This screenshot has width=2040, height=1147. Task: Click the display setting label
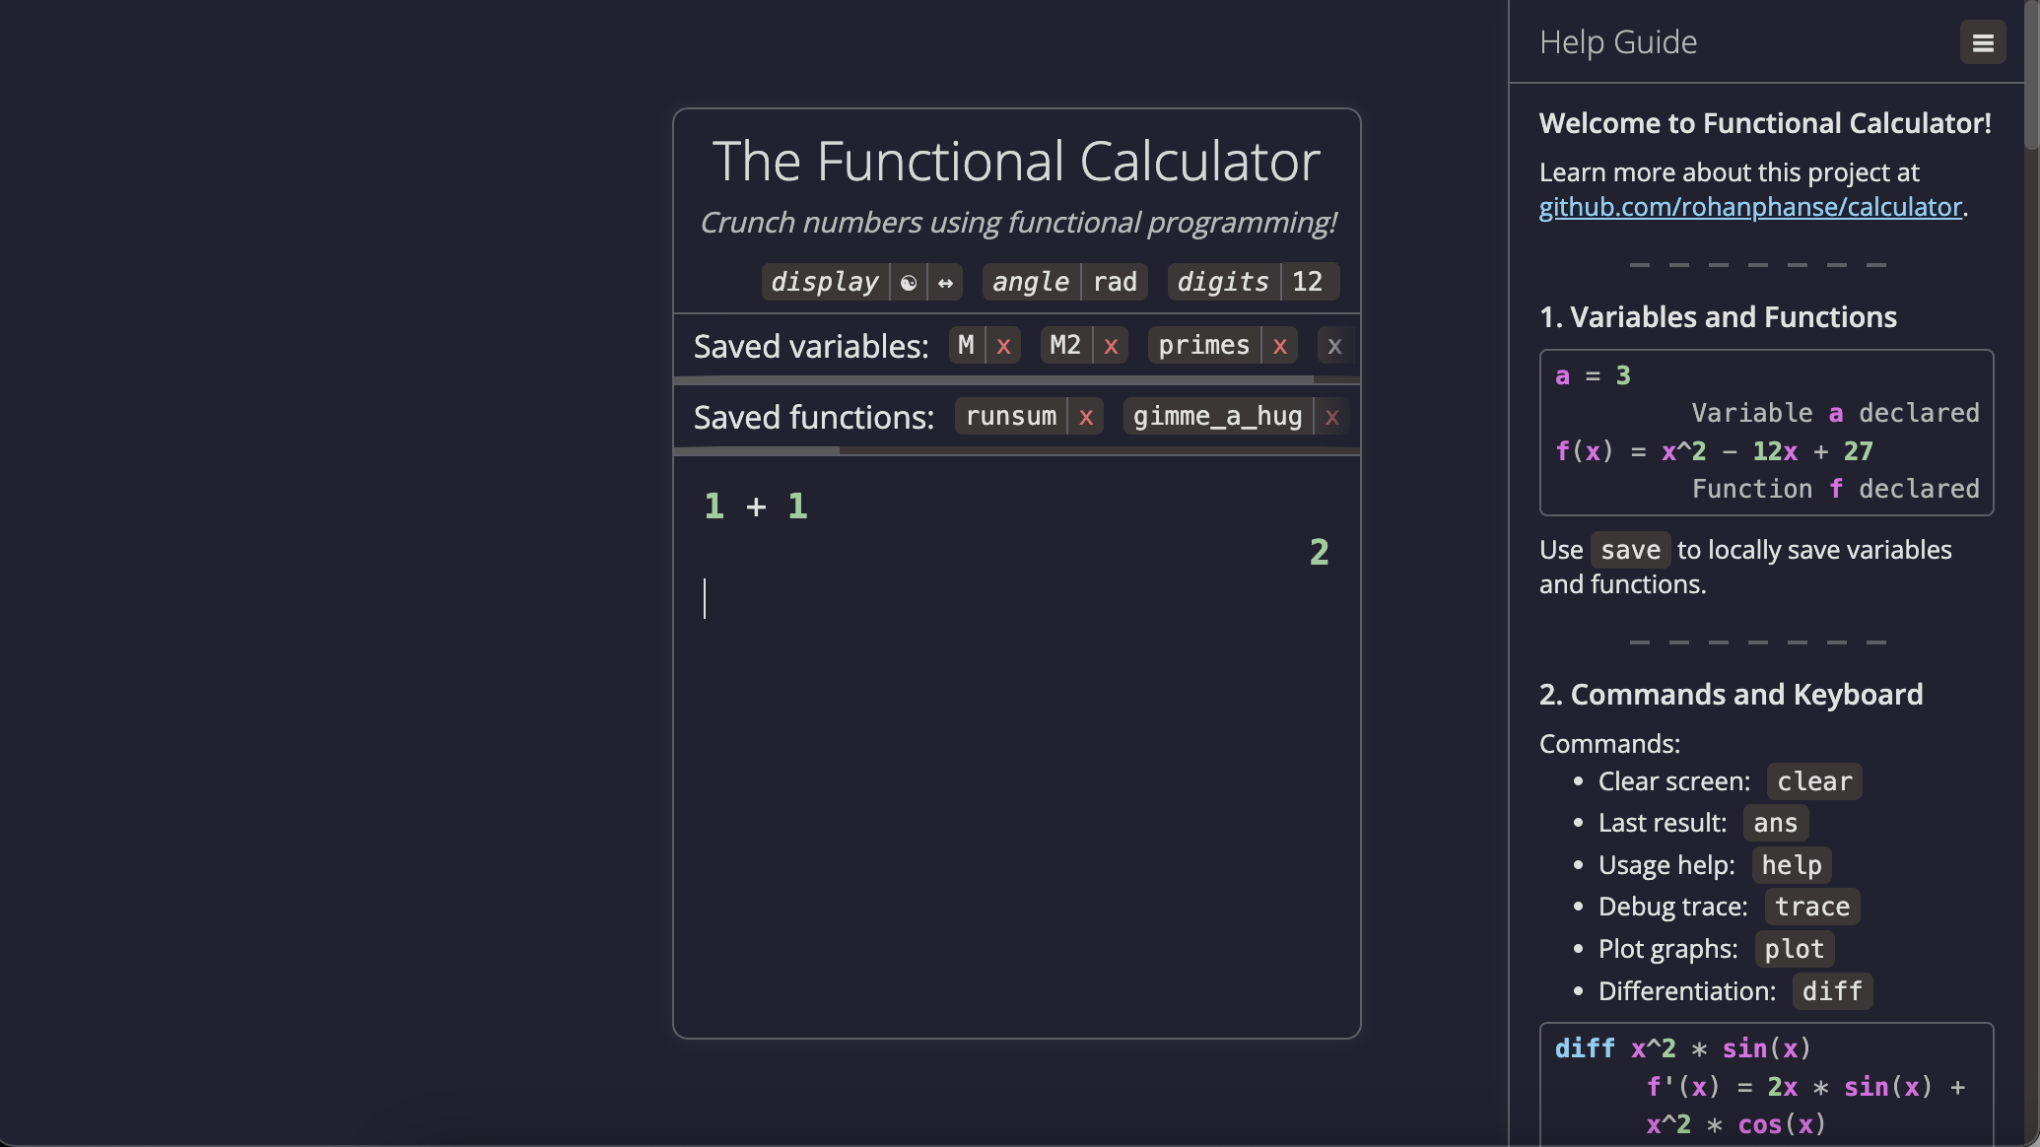coord(825,282)
